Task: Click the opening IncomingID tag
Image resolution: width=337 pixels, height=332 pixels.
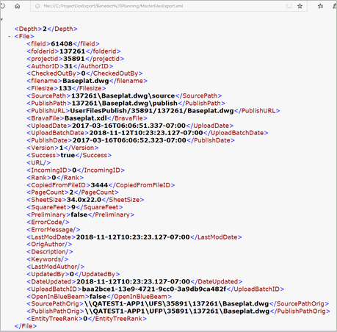Action: (49, 170)
